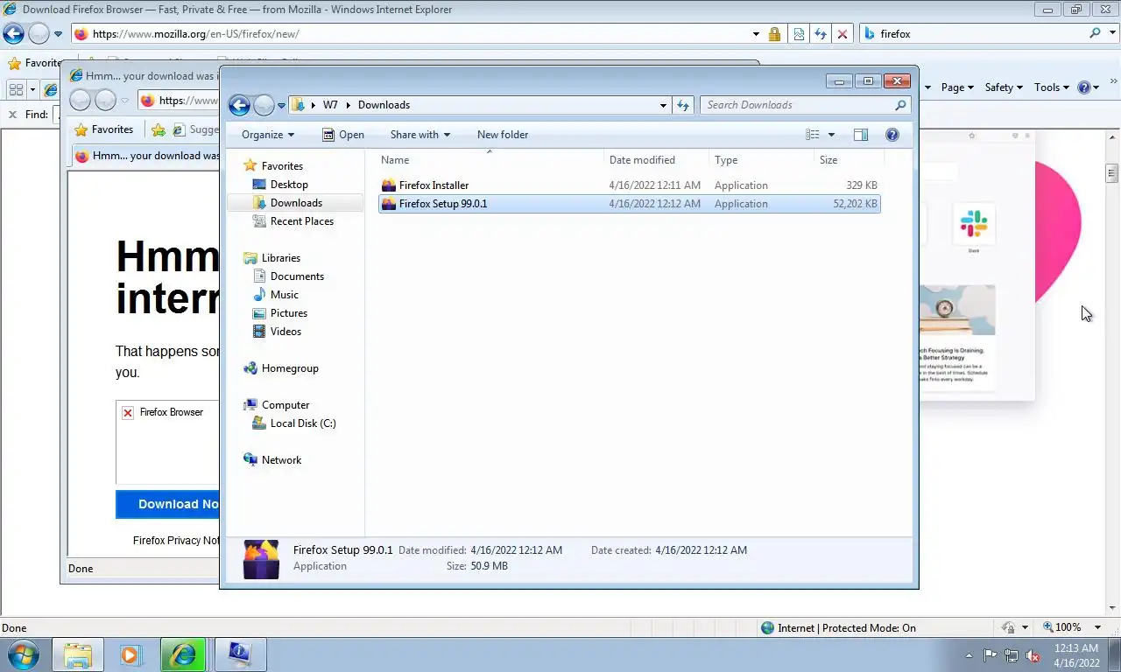Open zoom level 100% dropdown arrow
Screen dimensions: 1121x672
coord(1098,627)
